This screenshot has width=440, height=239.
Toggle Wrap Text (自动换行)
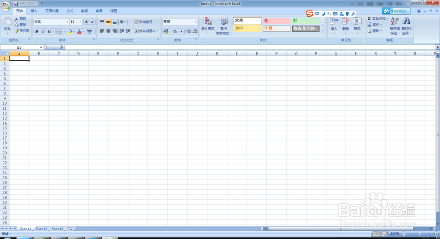143,22
